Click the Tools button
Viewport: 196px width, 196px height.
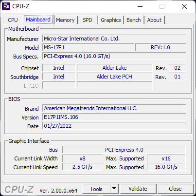click(x=96, y=189)
